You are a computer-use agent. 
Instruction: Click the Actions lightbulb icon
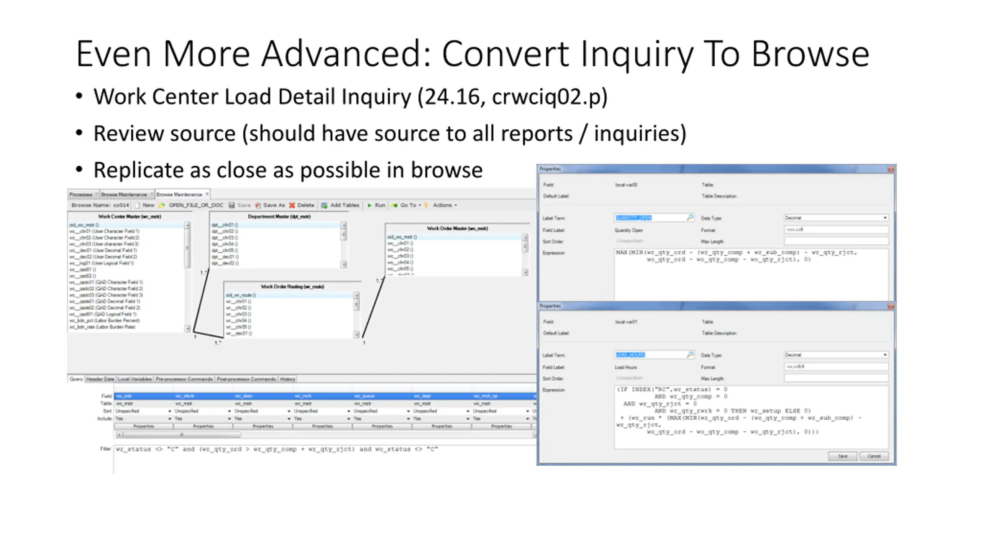(x=426, y=205)
